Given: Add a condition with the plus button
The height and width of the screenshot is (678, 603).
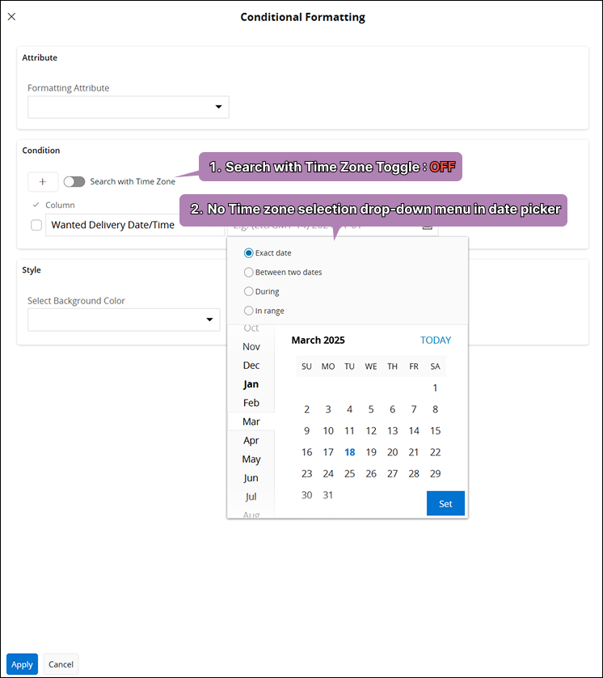Looking at the screenshot, I should tap(43, 181).
